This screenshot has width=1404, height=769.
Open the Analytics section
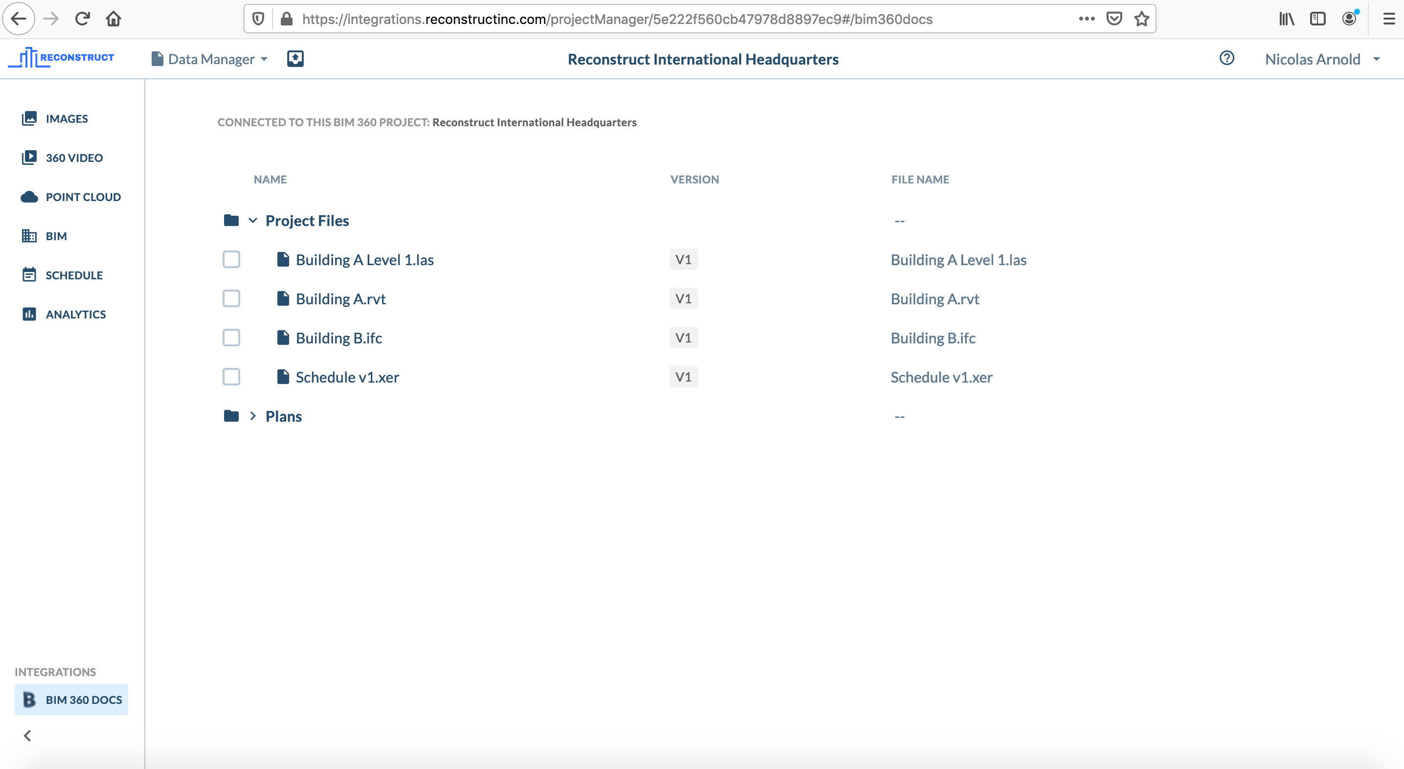click(x=75, y=315)
